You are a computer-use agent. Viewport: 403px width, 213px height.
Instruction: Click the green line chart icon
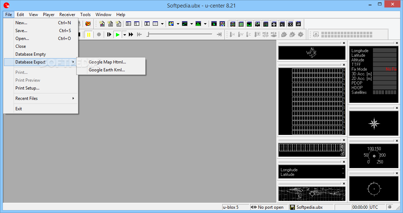pyautogui.click(x=185, y=24)
